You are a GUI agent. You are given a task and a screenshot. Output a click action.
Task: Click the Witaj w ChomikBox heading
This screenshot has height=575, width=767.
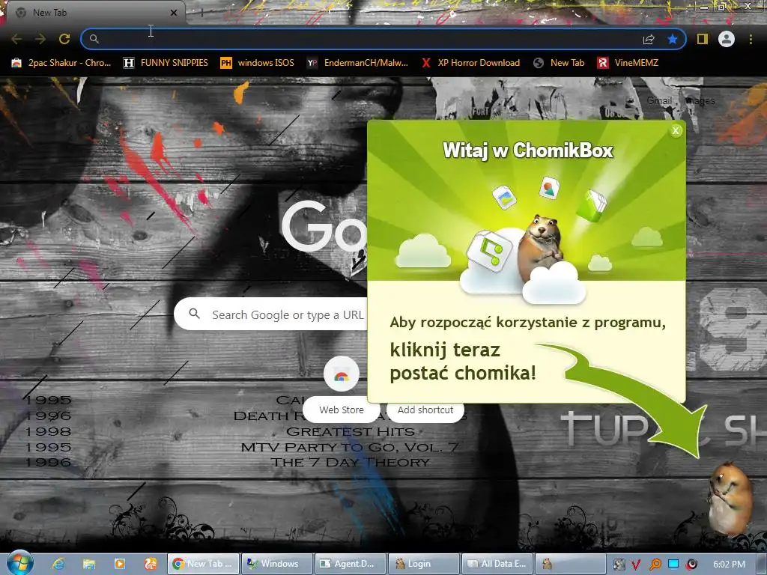pos(527,150)
